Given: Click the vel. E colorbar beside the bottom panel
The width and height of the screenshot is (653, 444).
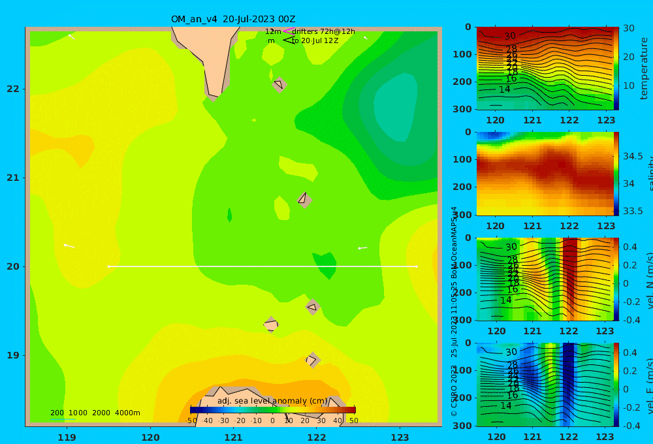Looking at the screenshot, I should click(x=616, y=385).
